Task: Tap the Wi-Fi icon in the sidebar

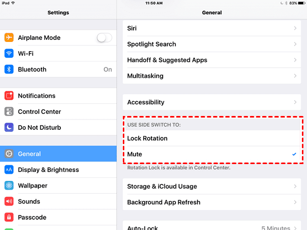Action: tap(9, 54)
